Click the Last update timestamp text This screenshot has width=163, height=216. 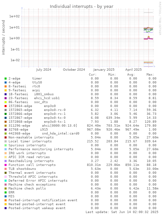click(122, 212)
